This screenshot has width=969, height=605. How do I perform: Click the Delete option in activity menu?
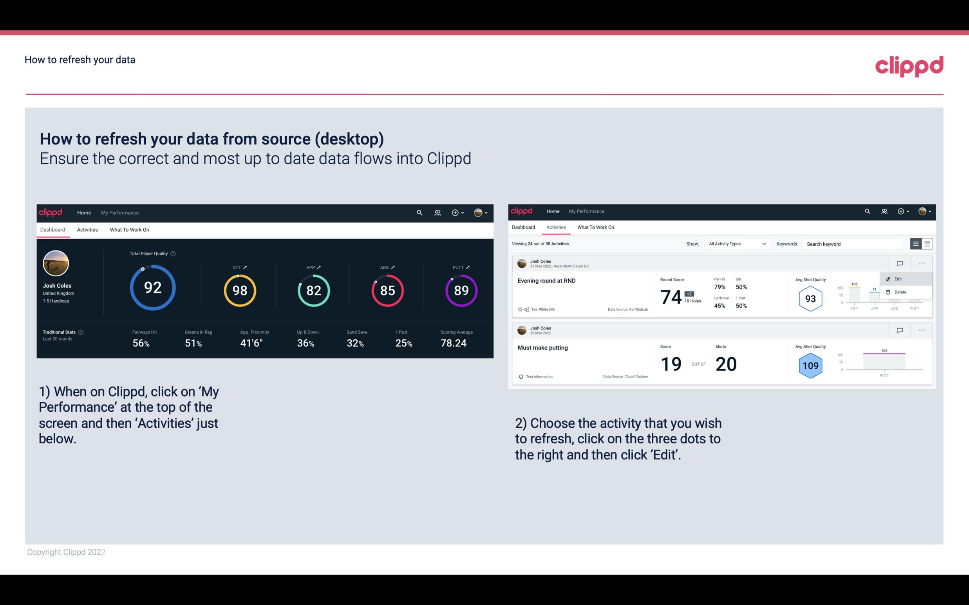coord(900,292)
